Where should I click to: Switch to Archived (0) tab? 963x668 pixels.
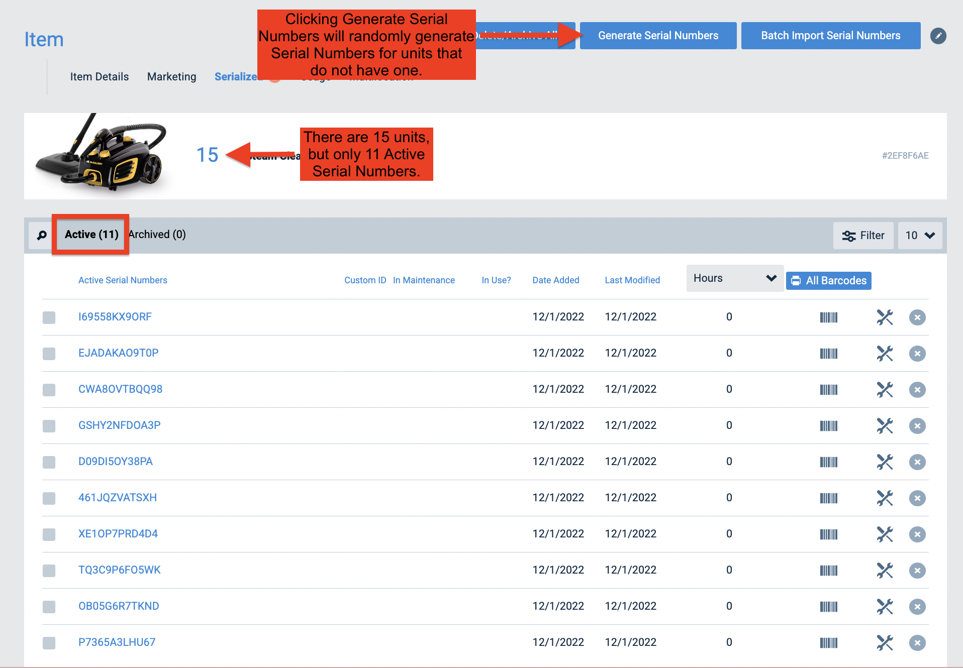pos(157,235)
